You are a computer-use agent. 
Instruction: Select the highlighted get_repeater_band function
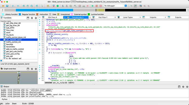click(19, 40)
